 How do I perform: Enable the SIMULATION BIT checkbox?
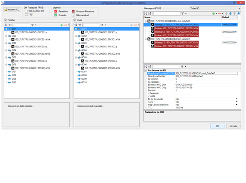tap(26, 11)
